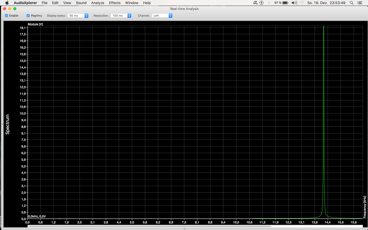The image size is (368, 230).
Task: Click the Module [V] axis label
Action: click(35, 24)
